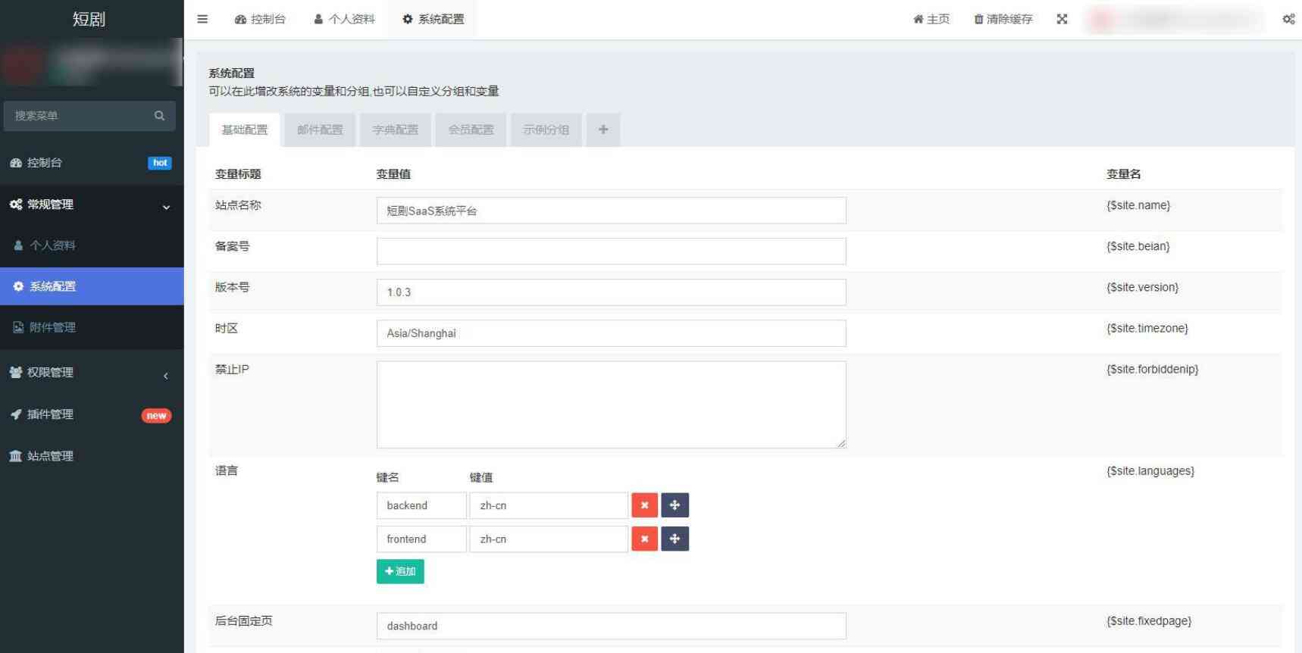The image size is (1302, 653).
Task: Switch to the 邮件配置 tab
Action: click(320, 130)
